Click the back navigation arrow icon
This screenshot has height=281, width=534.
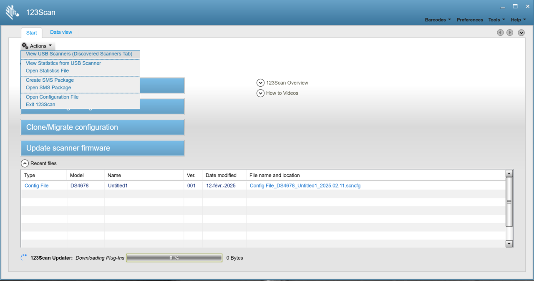pos(500,33)
